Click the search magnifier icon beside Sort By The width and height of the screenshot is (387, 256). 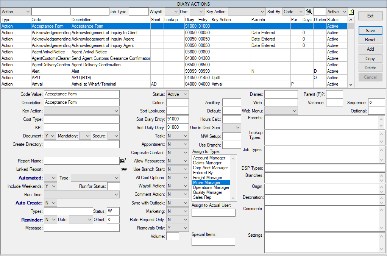pos(309,12)
